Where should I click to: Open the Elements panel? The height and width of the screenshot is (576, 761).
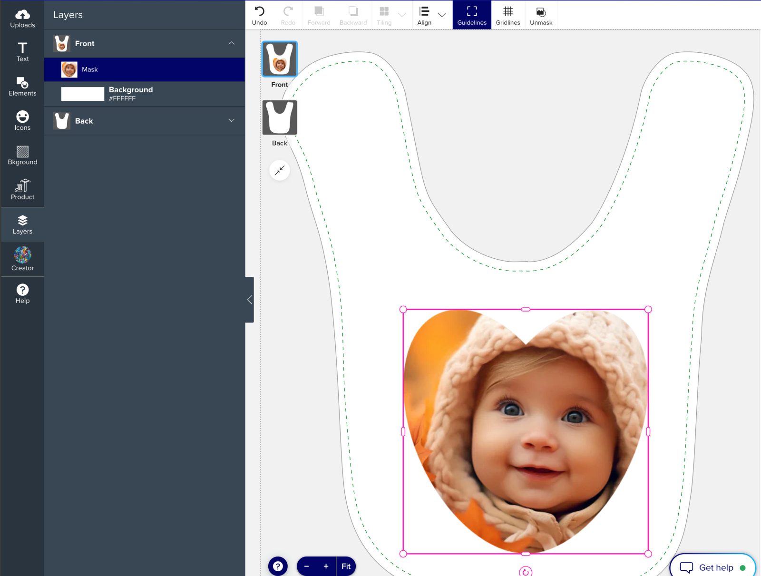[x=22, y=87]
